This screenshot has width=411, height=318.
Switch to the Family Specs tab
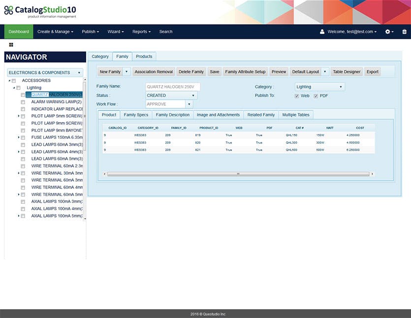(136, 115)
